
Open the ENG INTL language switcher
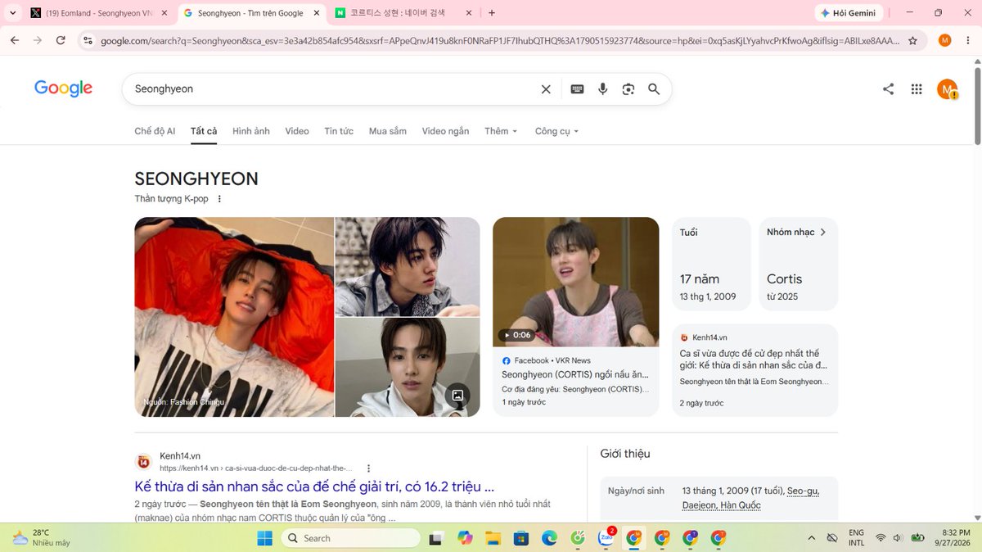[857, 538]
